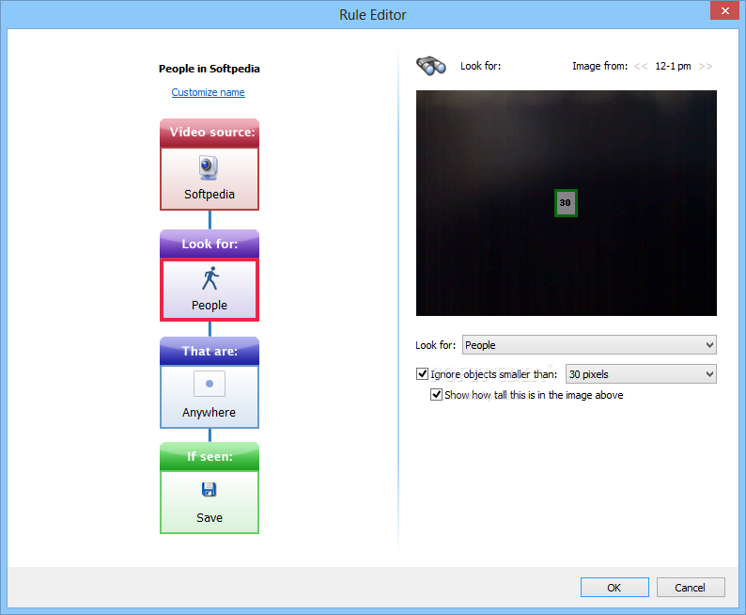
Task: Select the Video source header
Action: point(210,133)
